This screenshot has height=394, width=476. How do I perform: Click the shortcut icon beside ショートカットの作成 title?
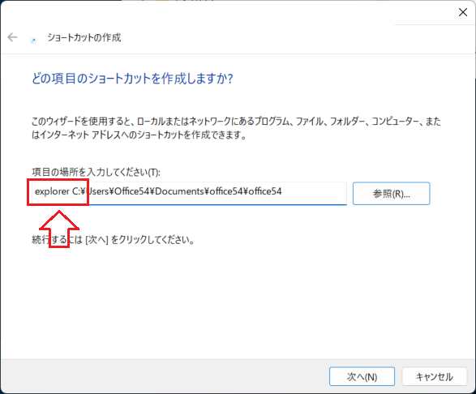(x=33, y=40)
